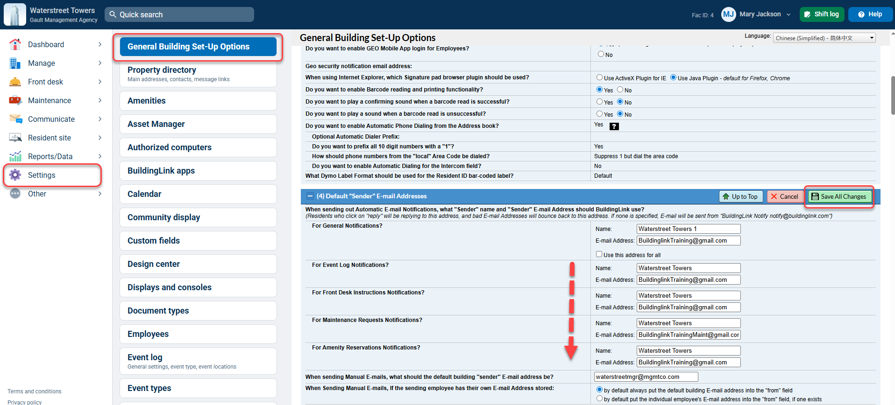Click the Other ellipsis icon
The height and width of the screenshot is (405, 895).
tap(15, 194)
